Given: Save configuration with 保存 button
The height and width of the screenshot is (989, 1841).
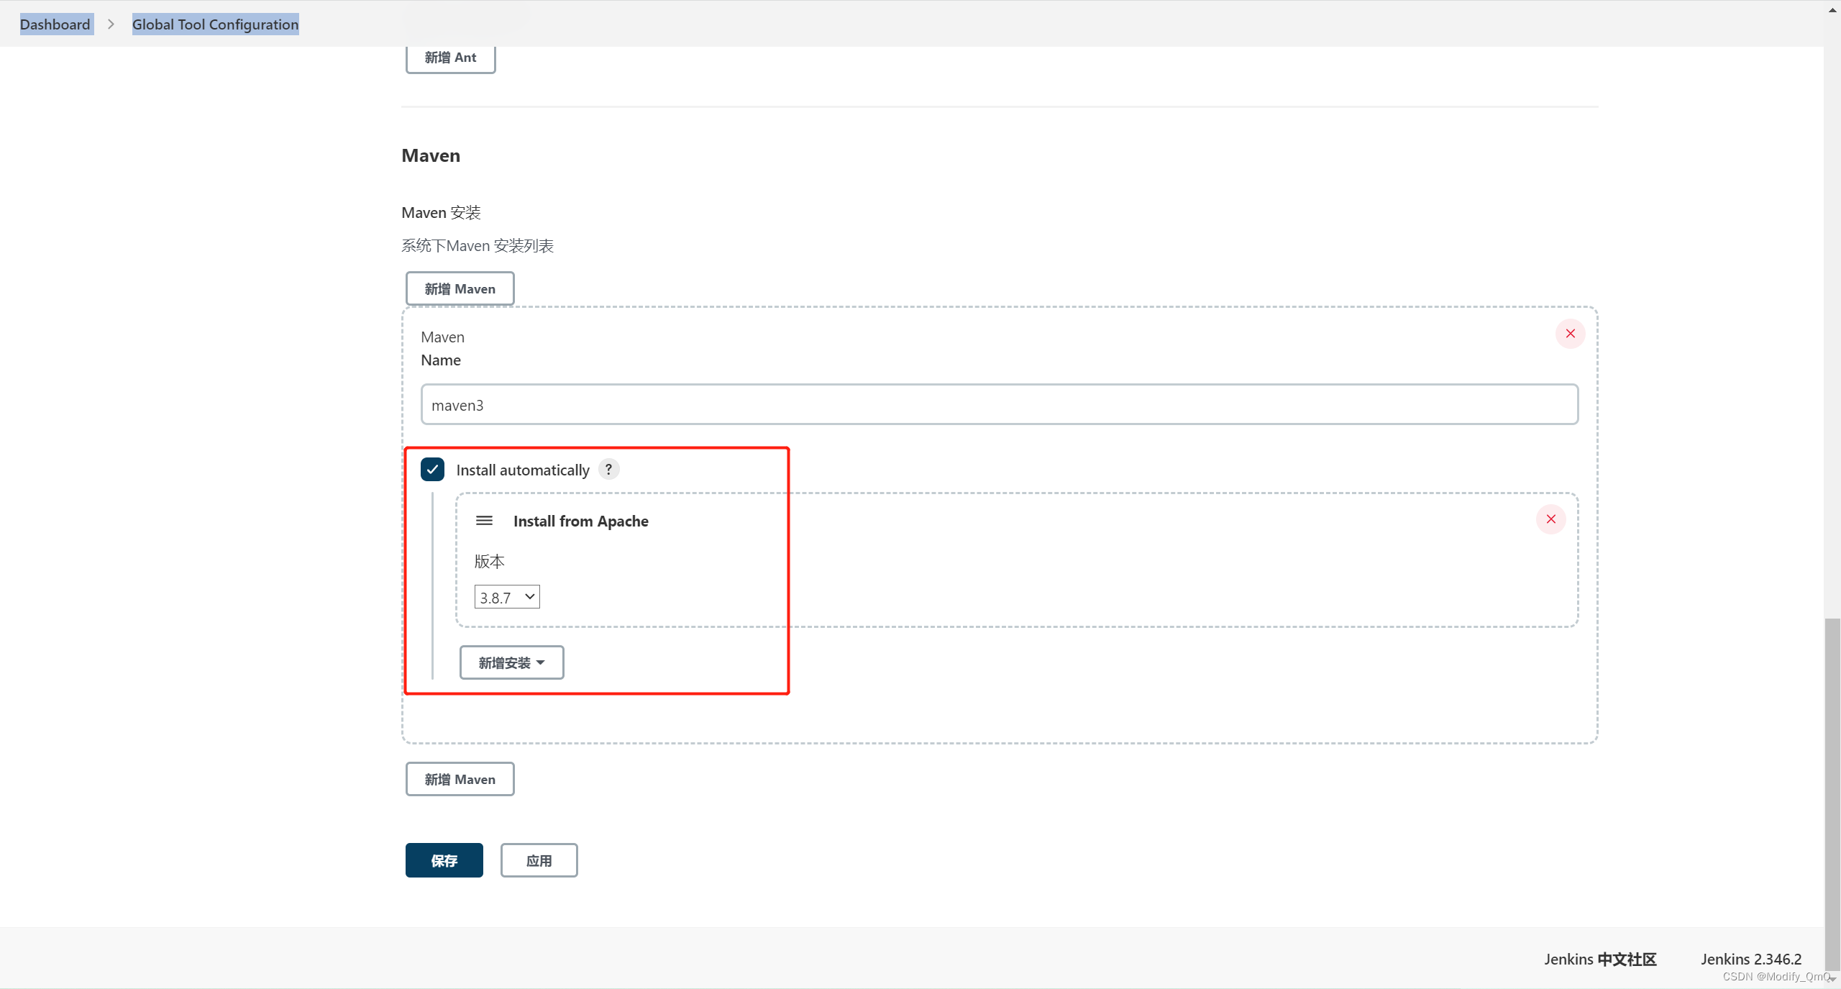Looking at the screenshot, I should (444, 860).
